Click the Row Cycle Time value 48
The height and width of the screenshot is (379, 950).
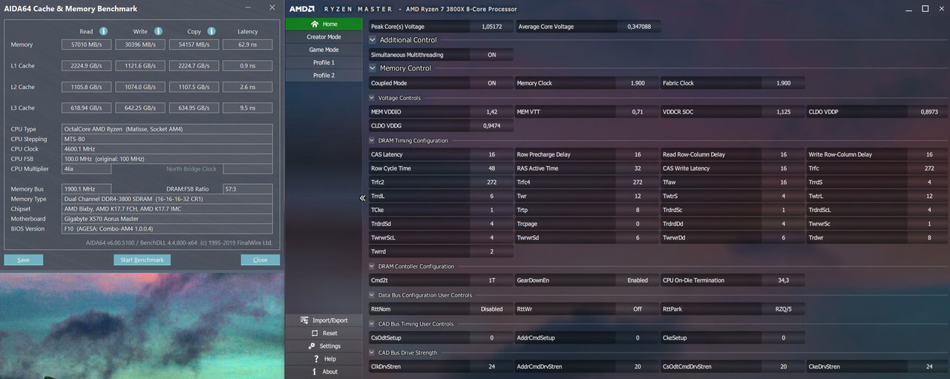click(491, 168)
